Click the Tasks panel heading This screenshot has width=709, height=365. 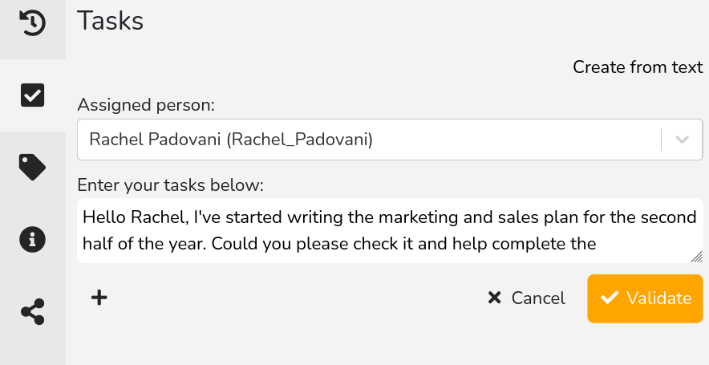(111, 22)
